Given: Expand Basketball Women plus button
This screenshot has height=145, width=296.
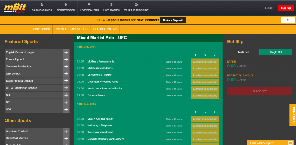Looking at the screenshot, I should (66, 138).
